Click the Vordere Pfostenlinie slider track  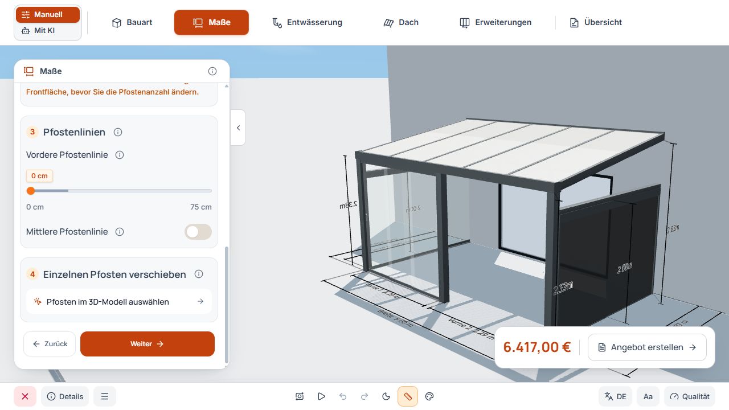[119, 191]
